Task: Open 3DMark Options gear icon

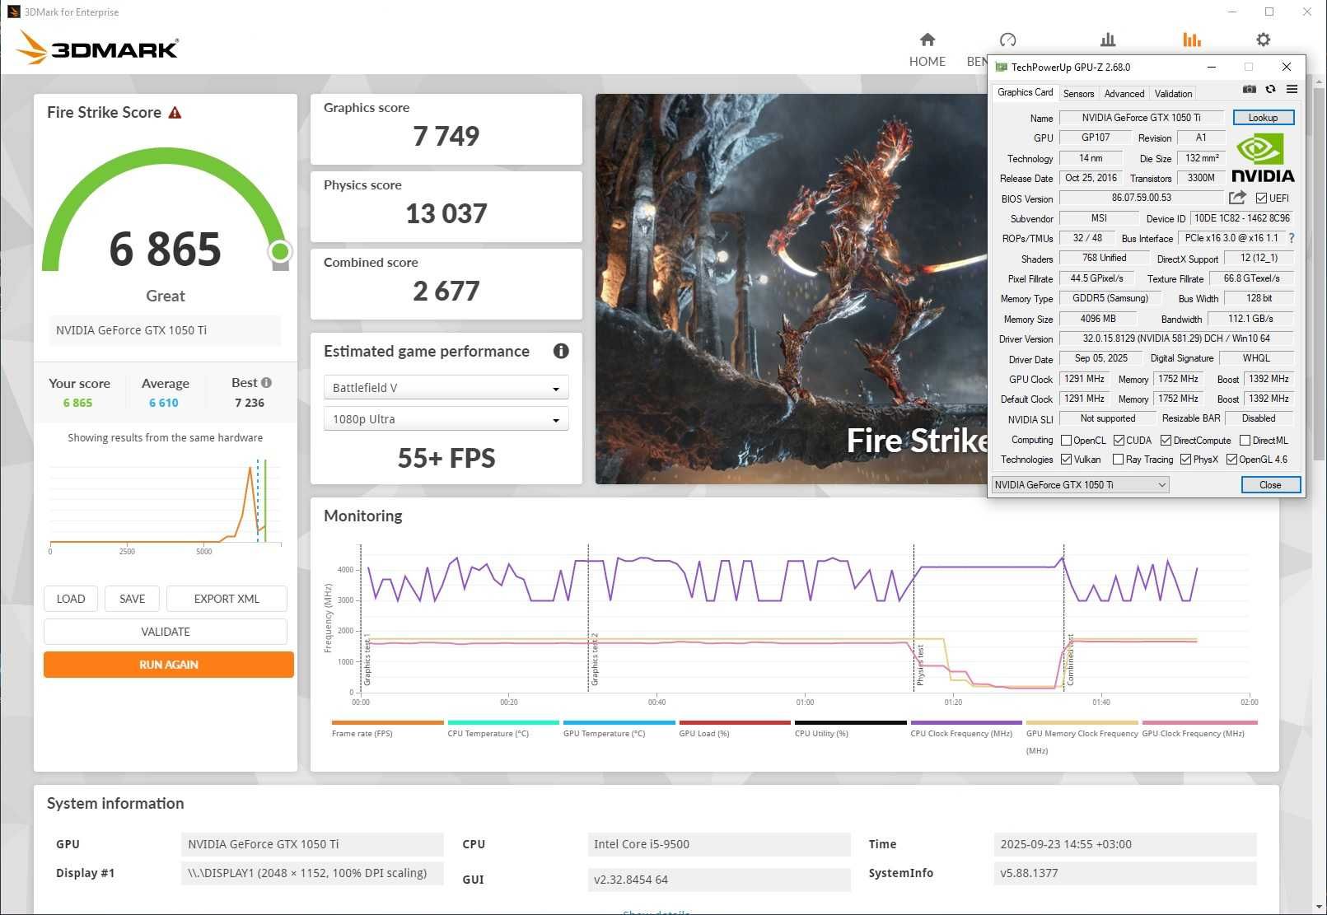Action: click(x=1263, y=40)
